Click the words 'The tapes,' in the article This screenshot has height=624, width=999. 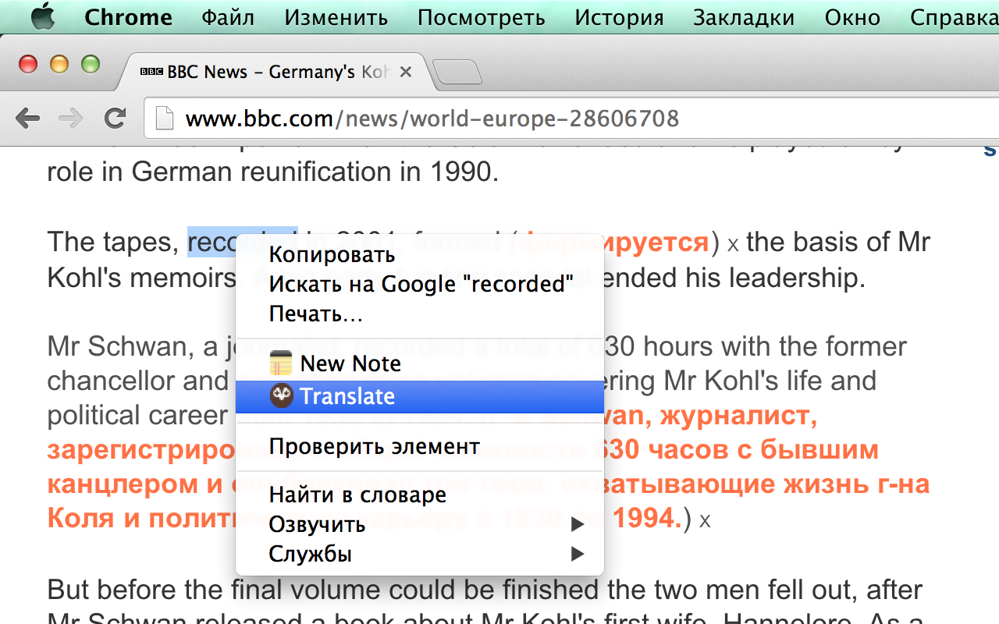(x=114, y=242)
